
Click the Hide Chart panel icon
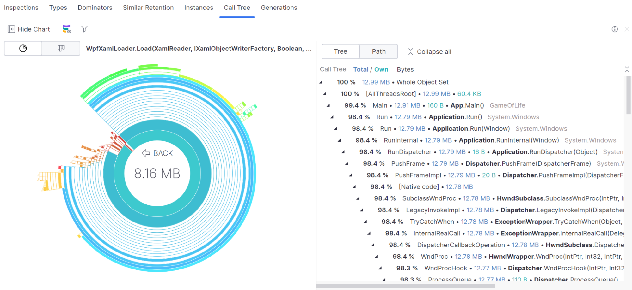[11, 29]
